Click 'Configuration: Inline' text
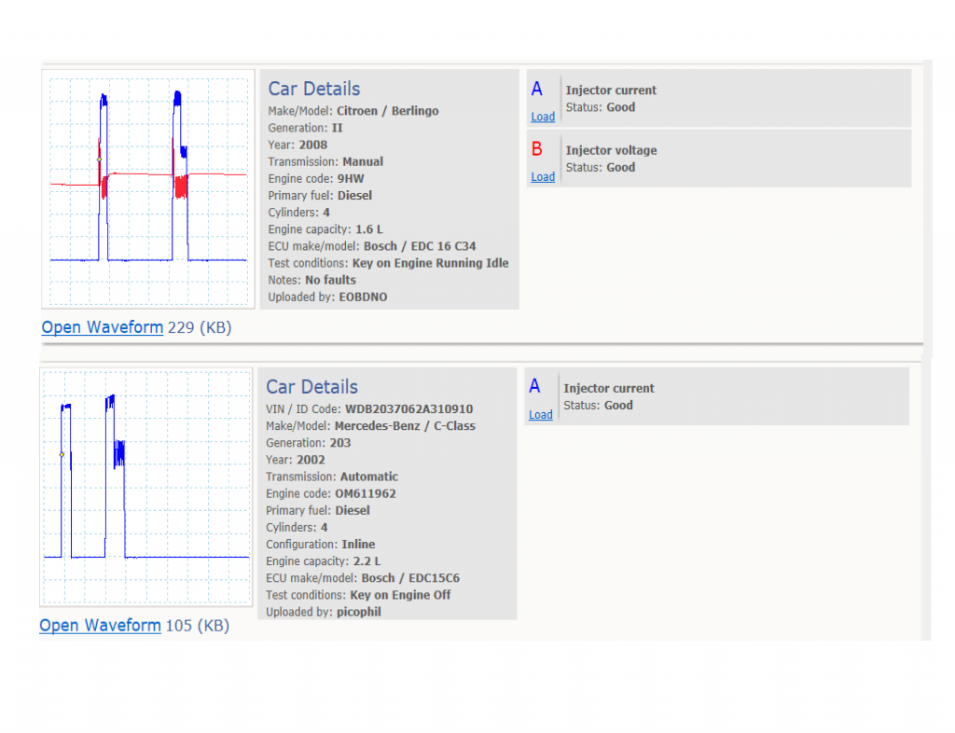 coord(321,545)
